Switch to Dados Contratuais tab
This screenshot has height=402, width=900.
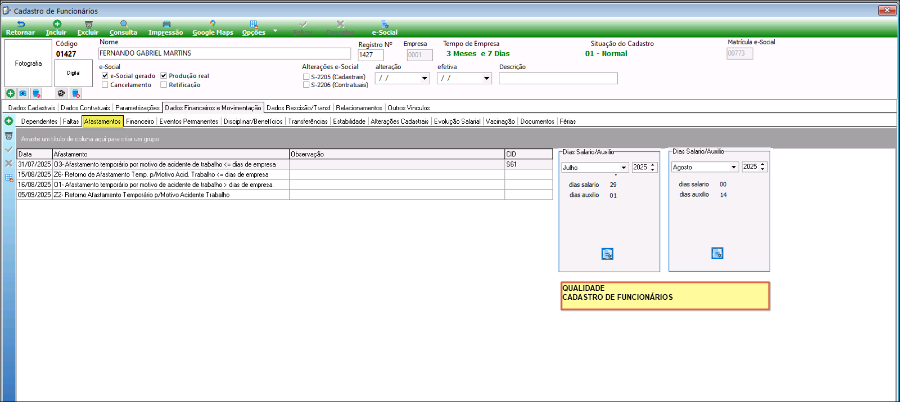click(x=85, y=108)
